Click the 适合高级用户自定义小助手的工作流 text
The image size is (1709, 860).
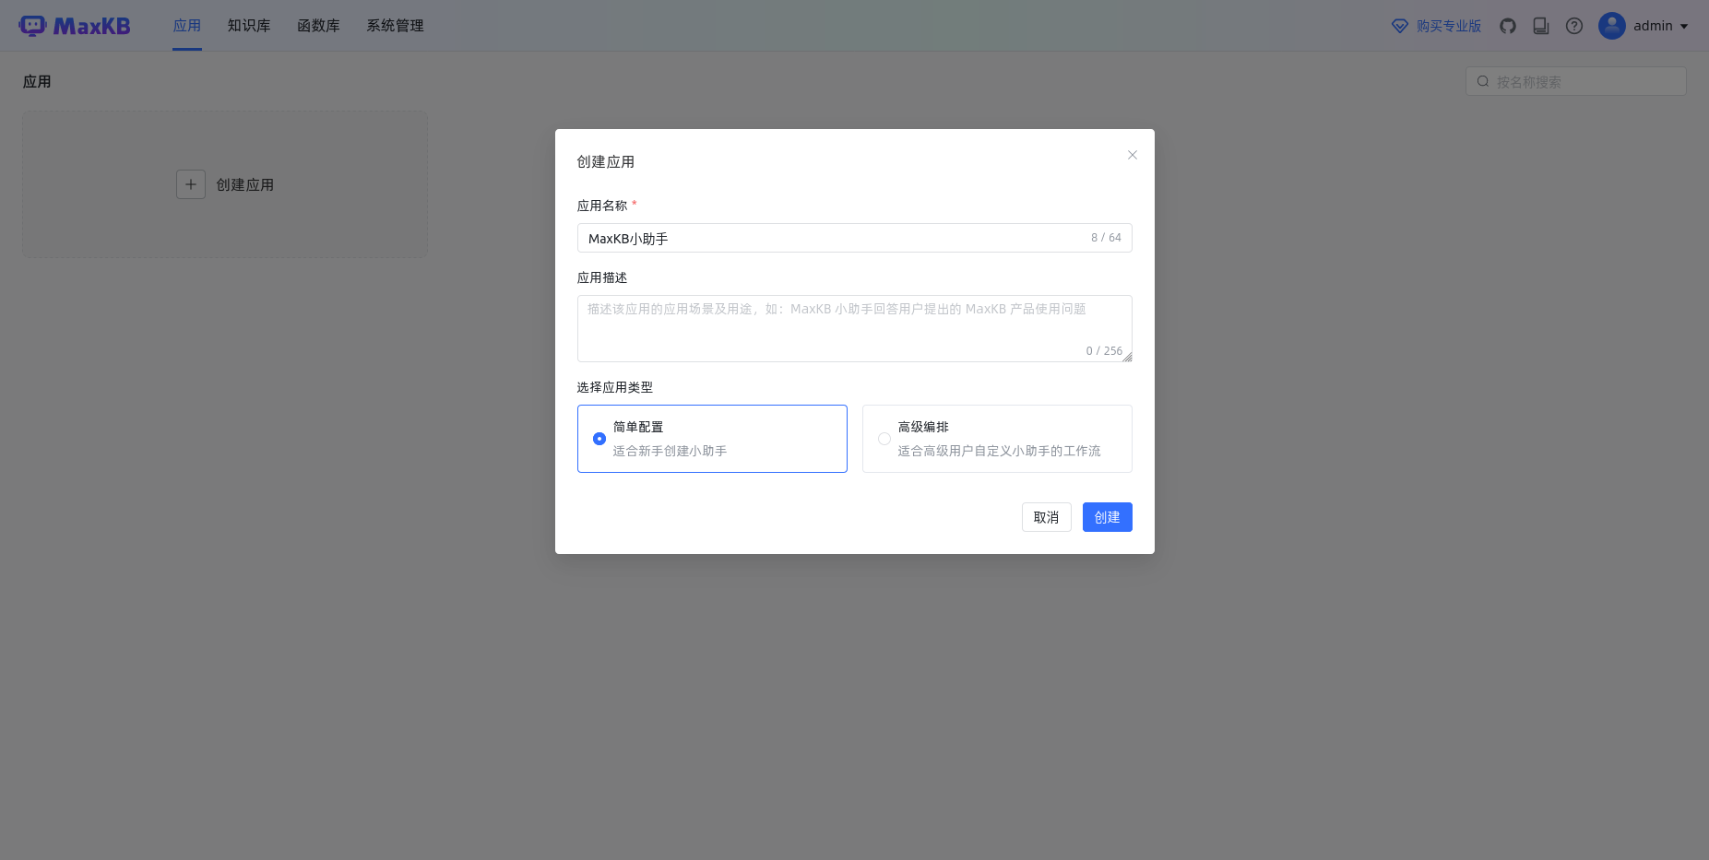click(x=999, y=451)
